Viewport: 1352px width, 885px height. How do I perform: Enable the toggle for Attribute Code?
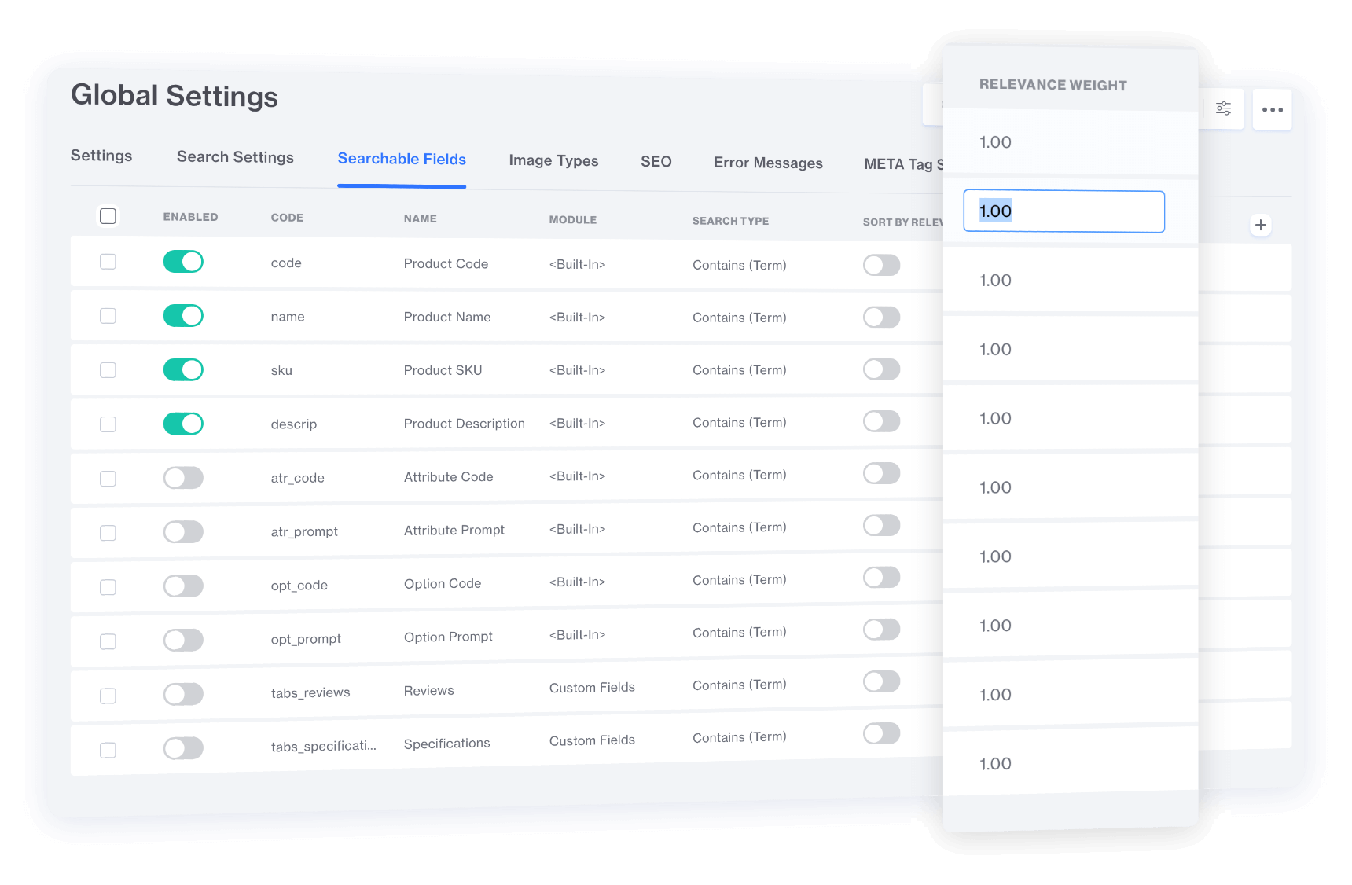point(183,478)
